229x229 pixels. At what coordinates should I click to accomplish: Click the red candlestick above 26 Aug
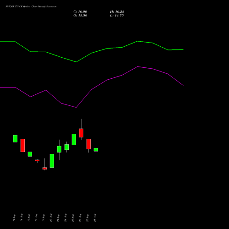[81, 133]
